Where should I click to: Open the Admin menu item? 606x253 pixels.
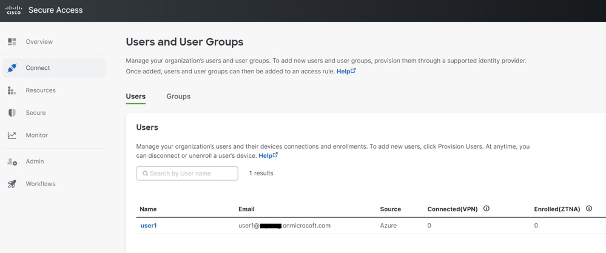point(54,161)
